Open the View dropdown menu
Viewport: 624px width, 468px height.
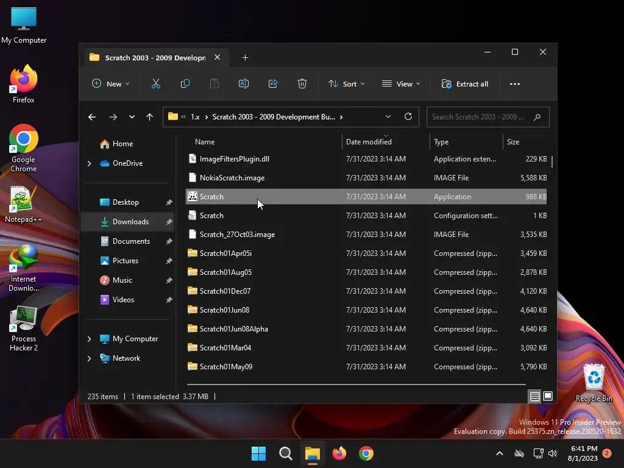(401, 84)
